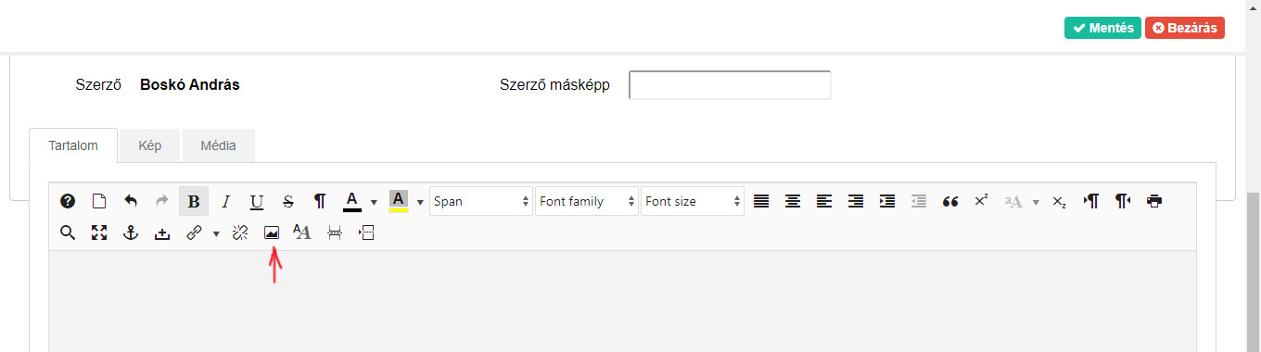Open the print icon

(x=1153, y=201)
